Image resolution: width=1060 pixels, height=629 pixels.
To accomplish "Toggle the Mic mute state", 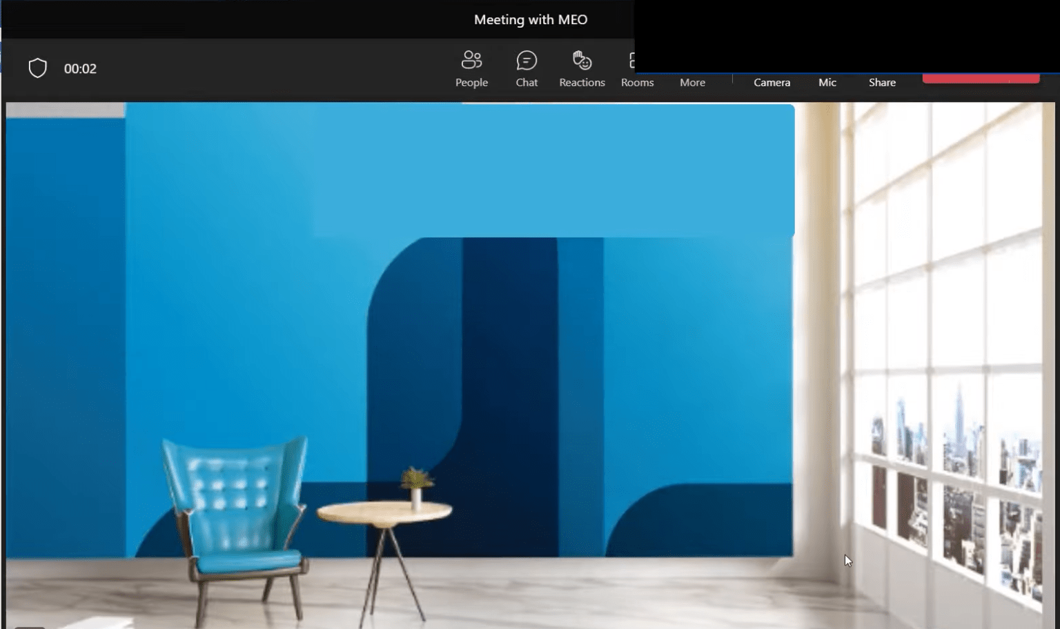I will 827,82.
